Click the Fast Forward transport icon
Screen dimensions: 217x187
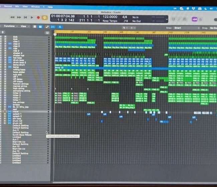pos(19,17)
